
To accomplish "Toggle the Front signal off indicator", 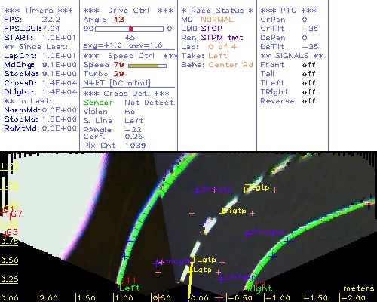I will click(309, 65).
